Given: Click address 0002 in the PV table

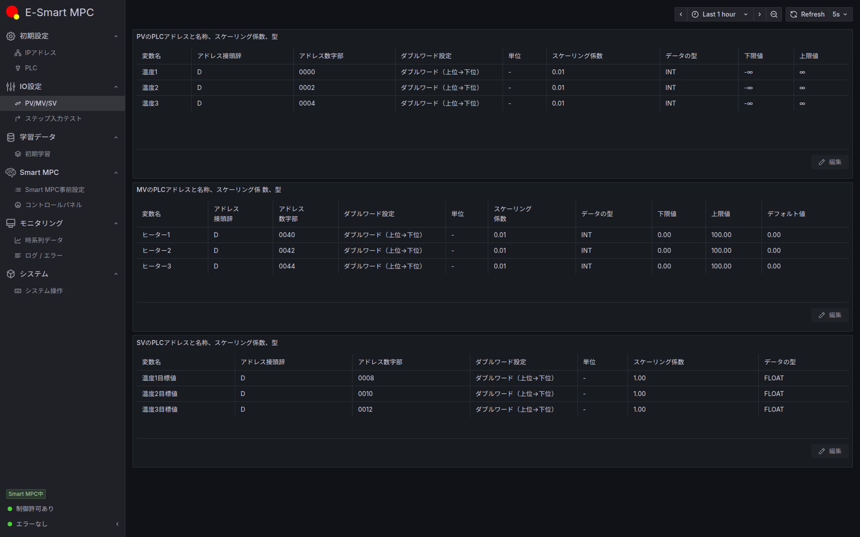Looking at the screenshot, I should click(307, 88).
